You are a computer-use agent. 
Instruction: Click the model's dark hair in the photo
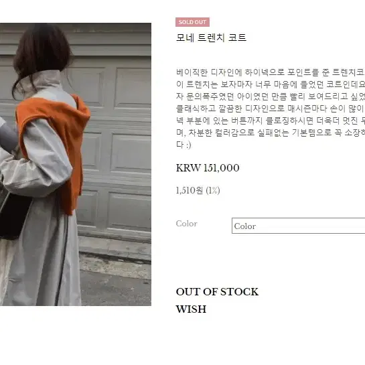pyautogui.click(x=42, y=51)
